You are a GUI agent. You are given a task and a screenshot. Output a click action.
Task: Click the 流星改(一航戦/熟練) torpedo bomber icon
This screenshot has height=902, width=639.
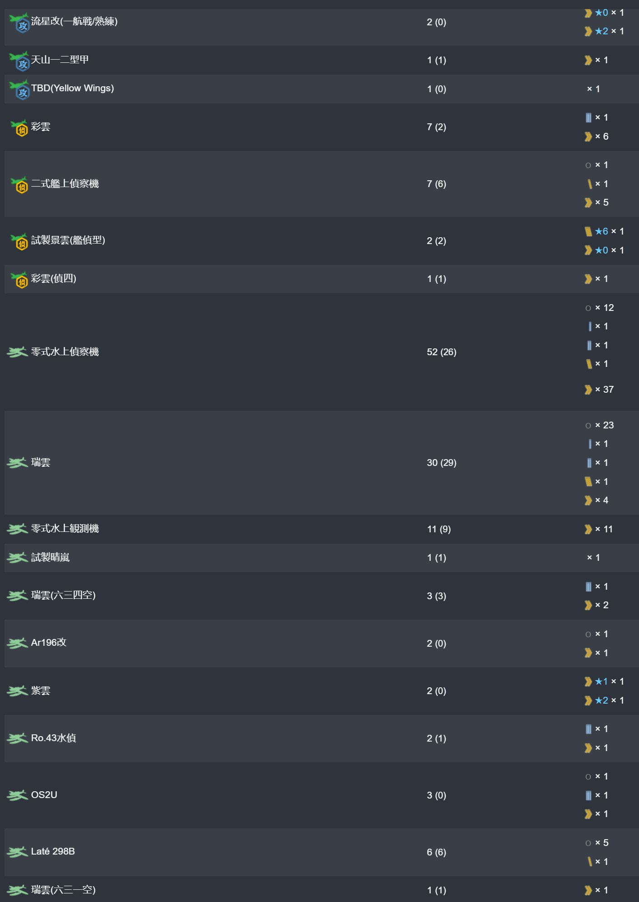click(19, 22)
